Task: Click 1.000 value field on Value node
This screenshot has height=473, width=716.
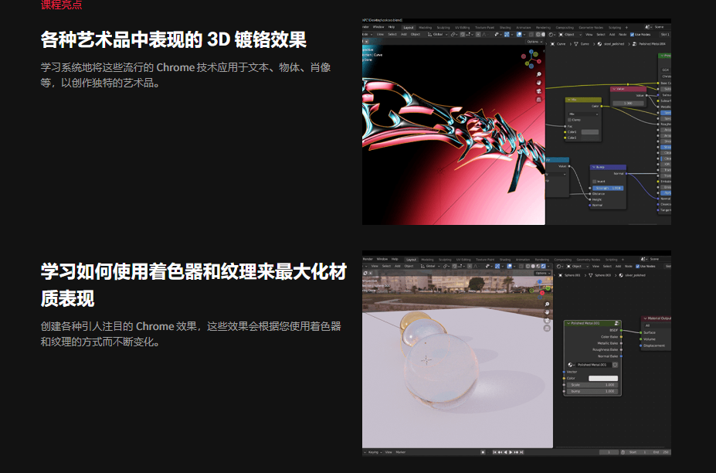Action: tap(628, 104)
